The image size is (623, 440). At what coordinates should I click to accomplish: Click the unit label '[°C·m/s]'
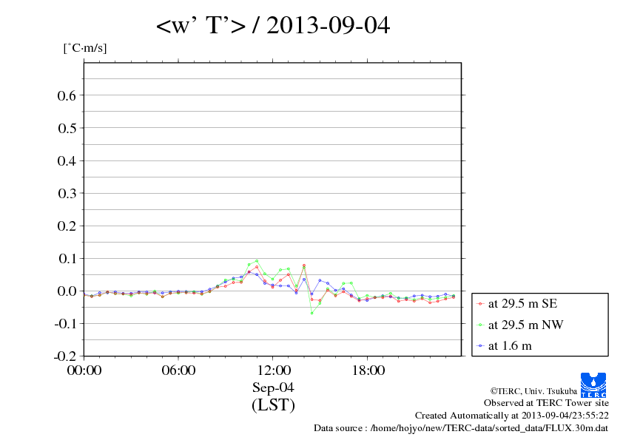click(x=85, y=48)
